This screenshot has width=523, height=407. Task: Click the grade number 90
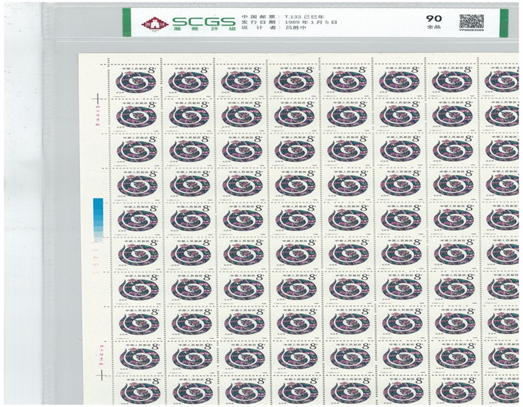click(434, 18)
